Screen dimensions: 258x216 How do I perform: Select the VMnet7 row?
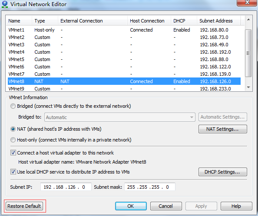[124, 74]
